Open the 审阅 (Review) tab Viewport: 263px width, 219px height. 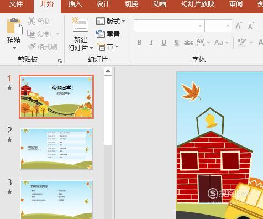pos(236,4)
